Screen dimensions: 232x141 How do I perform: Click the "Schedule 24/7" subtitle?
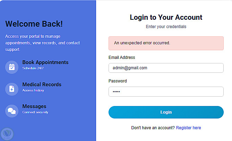[33, 68]
